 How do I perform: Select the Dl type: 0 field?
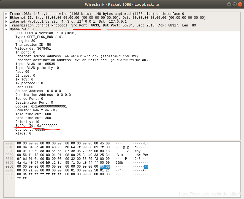click(x=25, y=76)
